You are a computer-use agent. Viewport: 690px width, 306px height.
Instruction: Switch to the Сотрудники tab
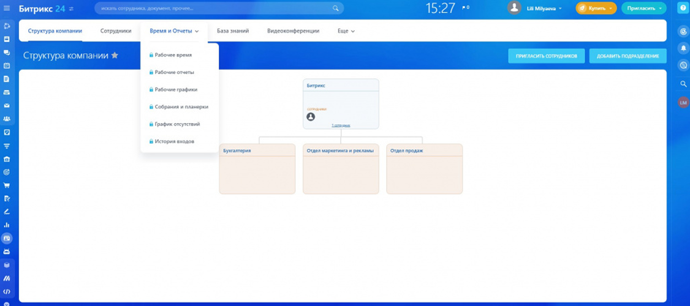[116, 31]
